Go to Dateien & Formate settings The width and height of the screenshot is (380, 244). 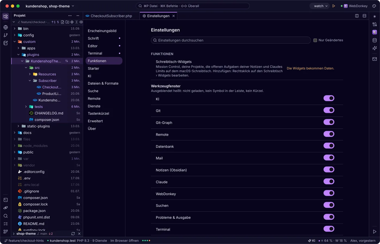(x=104, y=84)
